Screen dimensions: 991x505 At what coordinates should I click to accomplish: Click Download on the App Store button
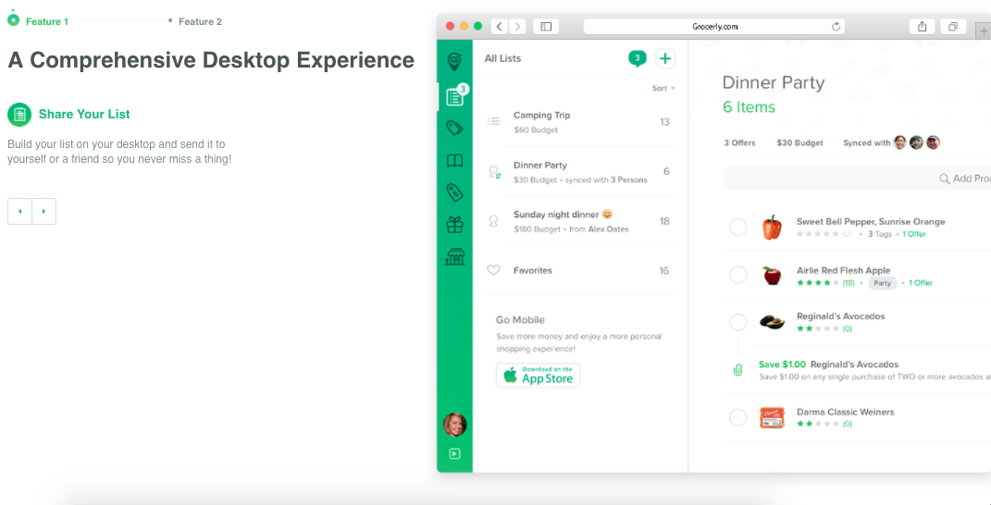(538, 375)
